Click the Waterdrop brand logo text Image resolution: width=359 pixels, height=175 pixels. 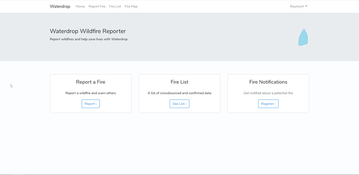point(60,6)
